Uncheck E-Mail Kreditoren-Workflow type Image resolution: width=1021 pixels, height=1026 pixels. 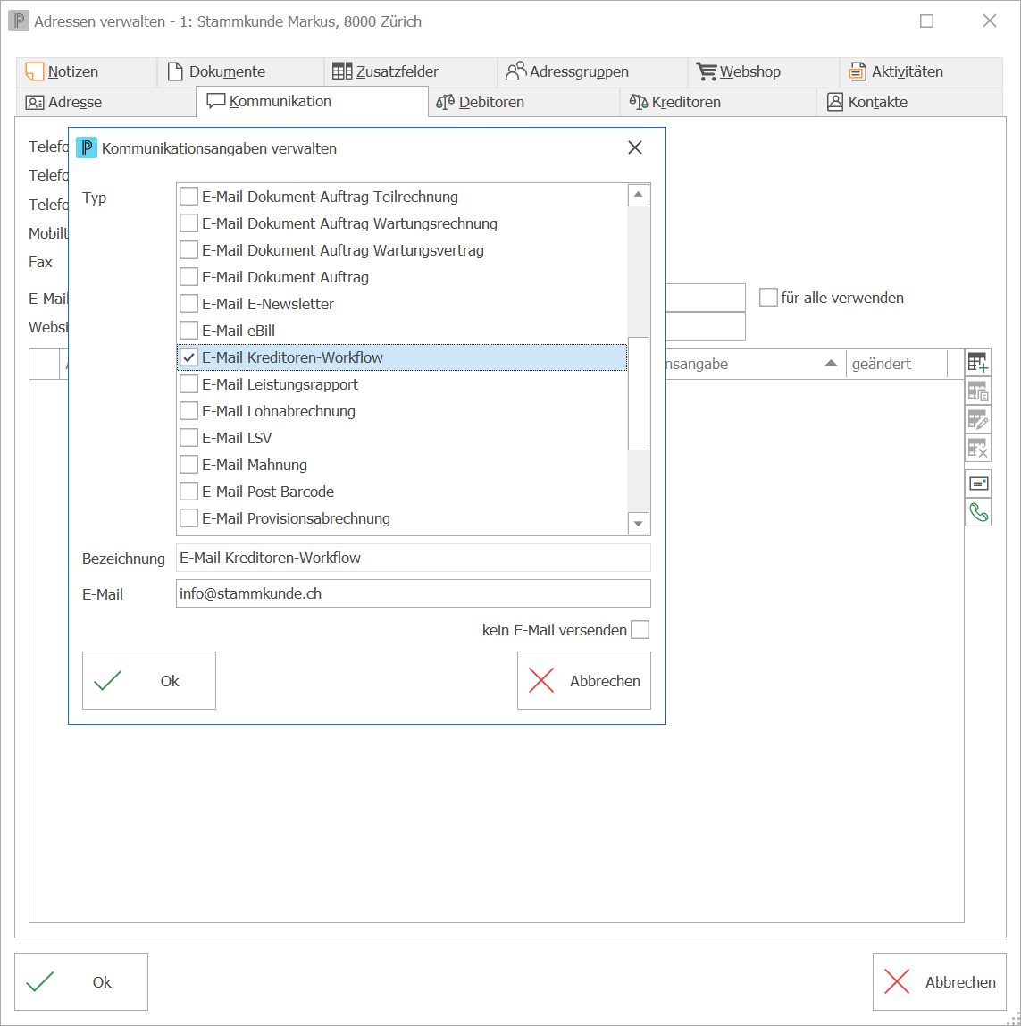tap(189, 357)
